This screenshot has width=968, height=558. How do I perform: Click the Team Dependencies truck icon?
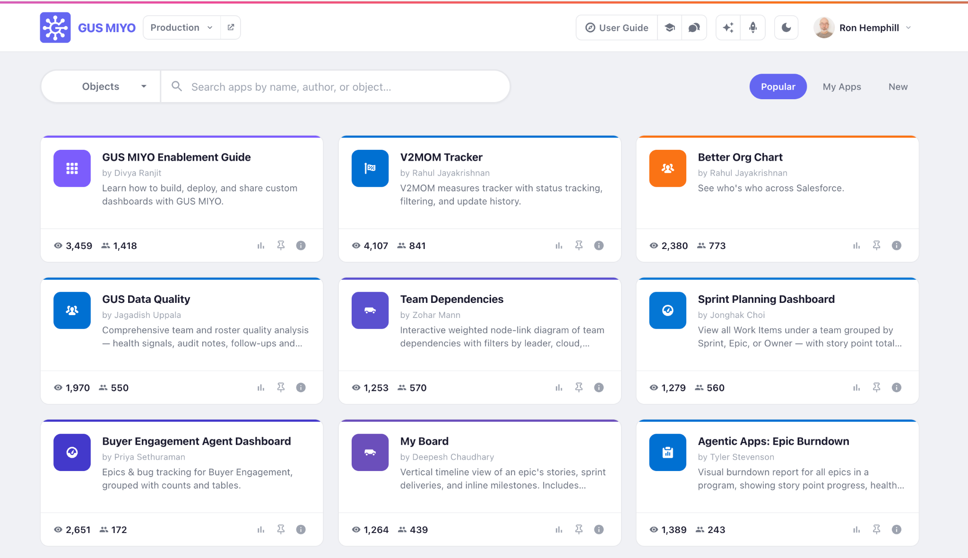pyautogui.click(x=370, y=310)
